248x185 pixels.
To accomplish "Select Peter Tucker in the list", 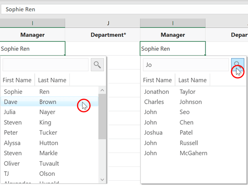I will (x=50, y=132).
